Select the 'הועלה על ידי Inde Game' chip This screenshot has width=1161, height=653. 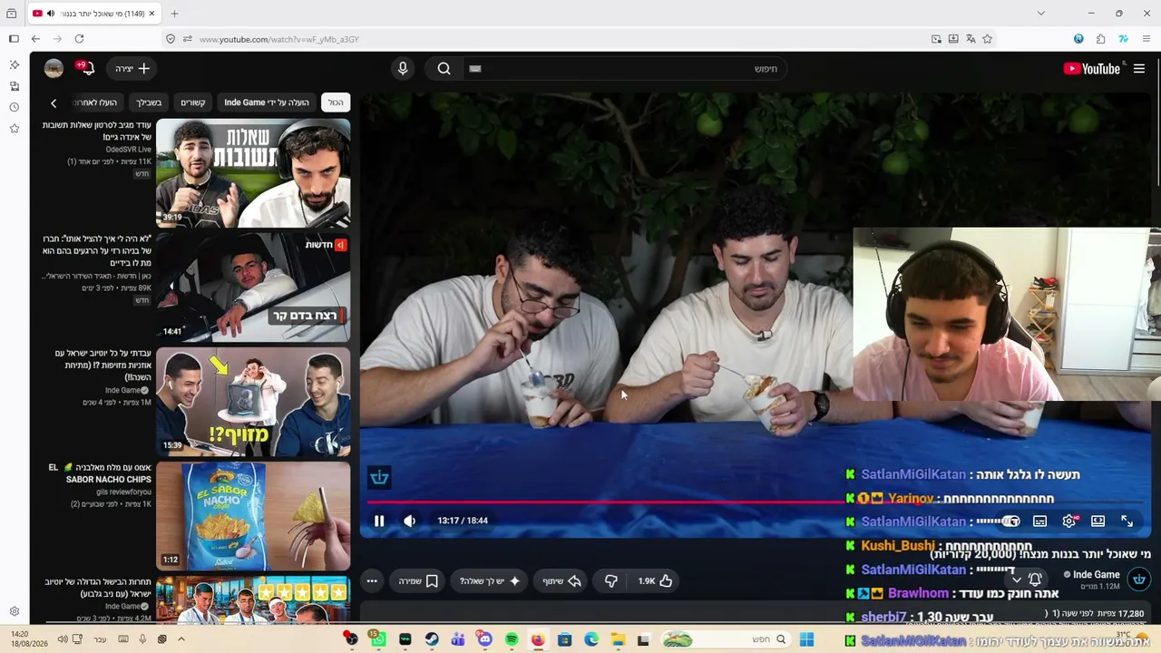coord(267,102)
